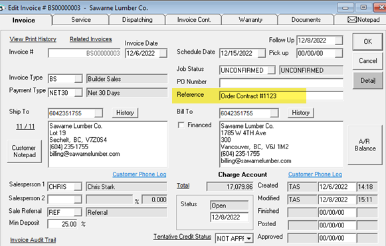Click the Sale Referral REF field

tap(61, 212)
